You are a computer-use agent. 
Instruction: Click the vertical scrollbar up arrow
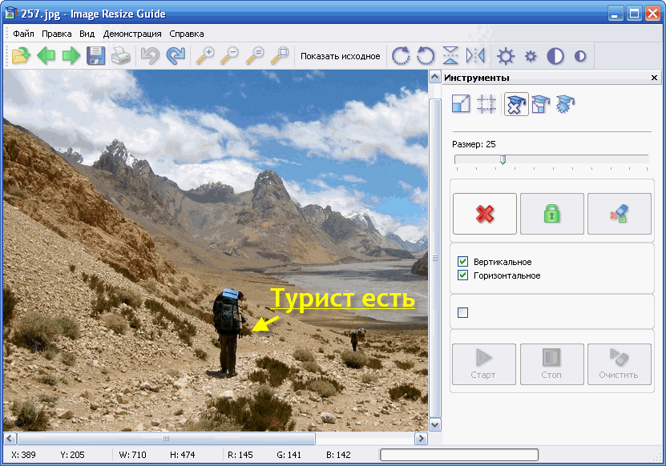pos(435,77)
